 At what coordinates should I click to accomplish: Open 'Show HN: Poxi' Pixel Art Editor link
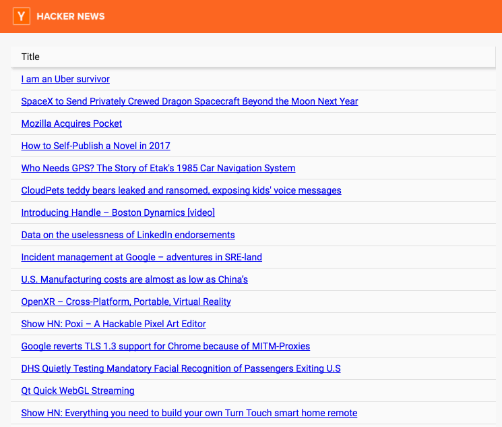click(x=113, y=324)
